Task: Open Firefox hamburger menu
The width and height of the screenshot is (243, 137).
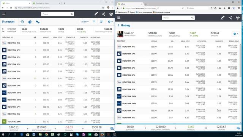Action: coord(239,8)
